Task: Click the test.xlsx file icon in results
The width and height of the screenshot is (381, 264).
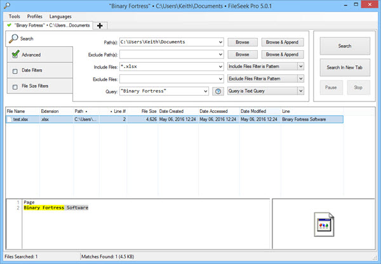Action: click(10, 119)
